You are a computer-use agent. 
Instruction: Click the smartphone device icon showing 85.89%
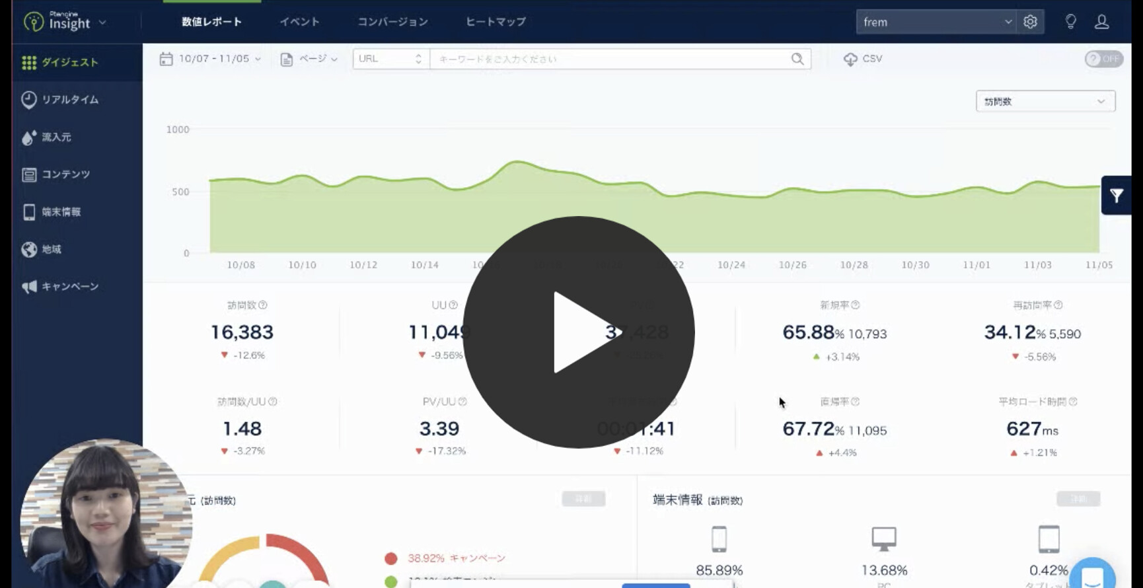point(719,539)
